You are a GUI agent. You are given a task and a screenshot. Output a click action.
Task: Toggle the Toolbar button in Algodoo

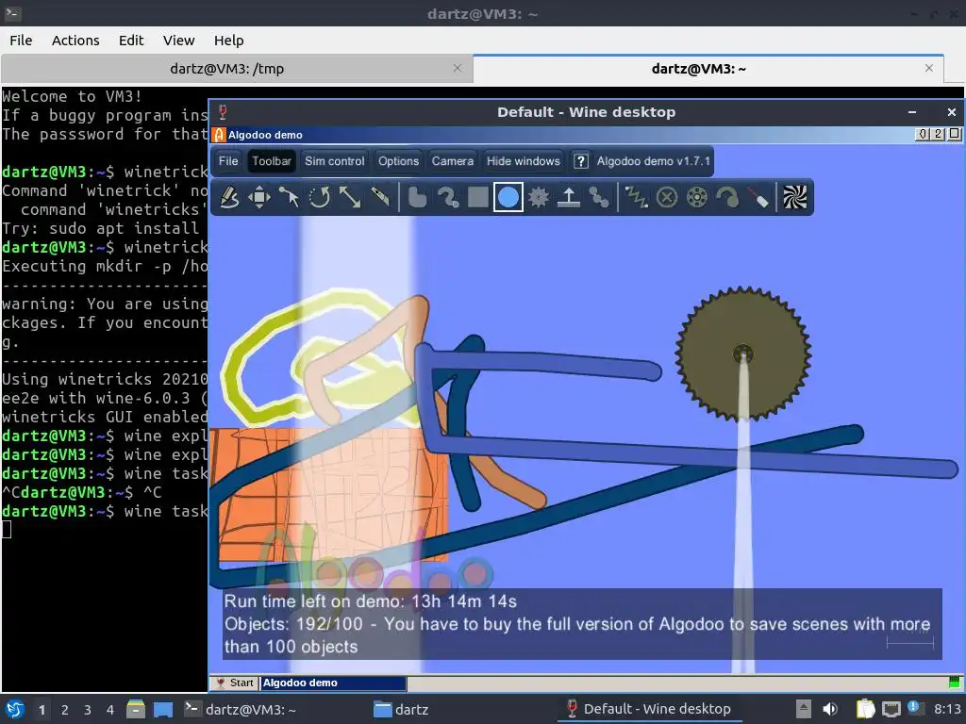pos(271,161)
